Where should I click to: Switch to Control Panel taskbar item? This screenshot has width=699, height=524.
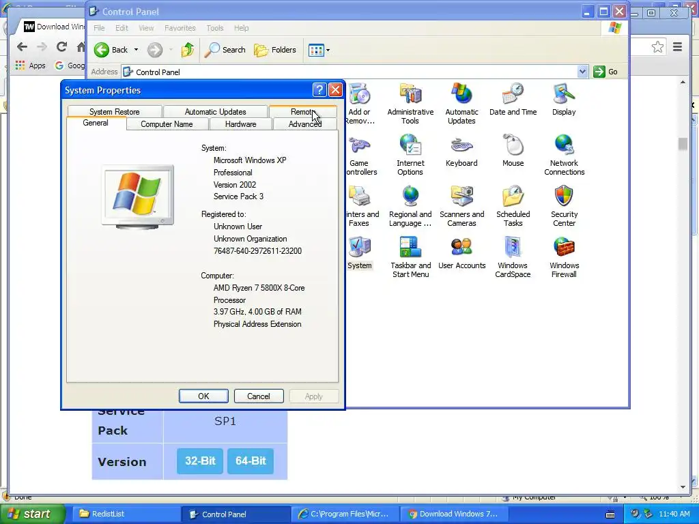(235, 514)
